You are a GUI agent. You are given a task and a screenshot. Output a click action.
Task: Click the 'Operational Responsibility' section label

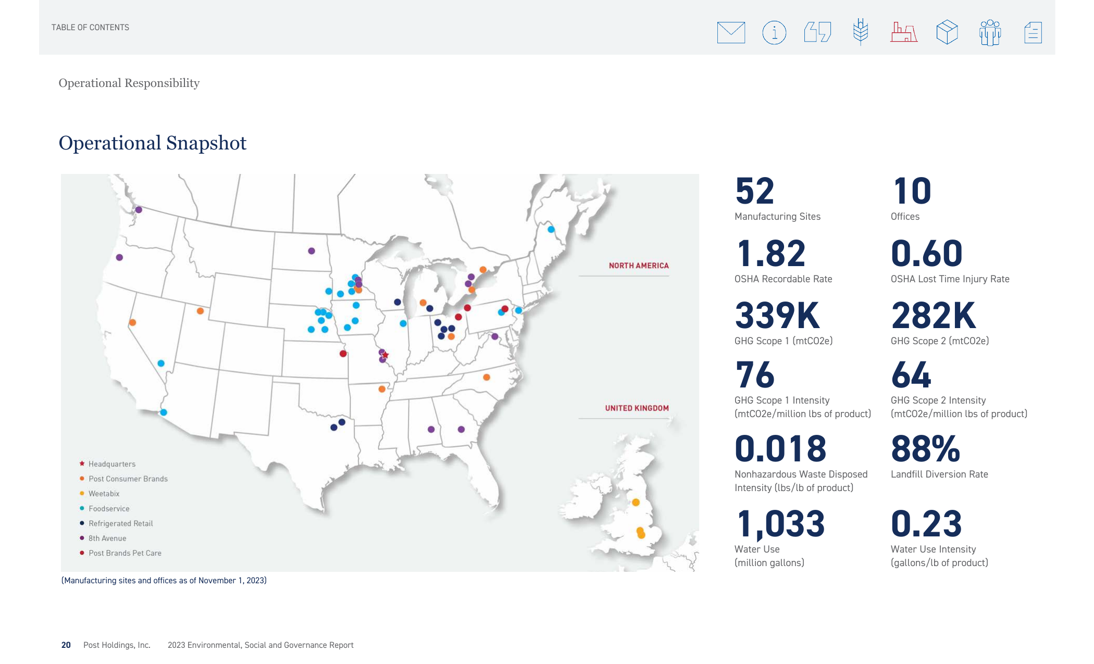pyautogui.click(x=129, y=83)
